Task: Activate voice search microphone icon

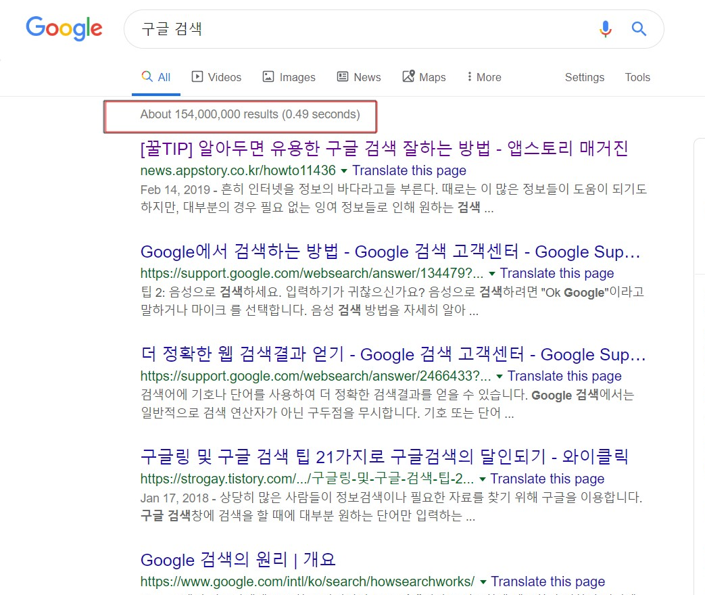Action: (605, 29)
